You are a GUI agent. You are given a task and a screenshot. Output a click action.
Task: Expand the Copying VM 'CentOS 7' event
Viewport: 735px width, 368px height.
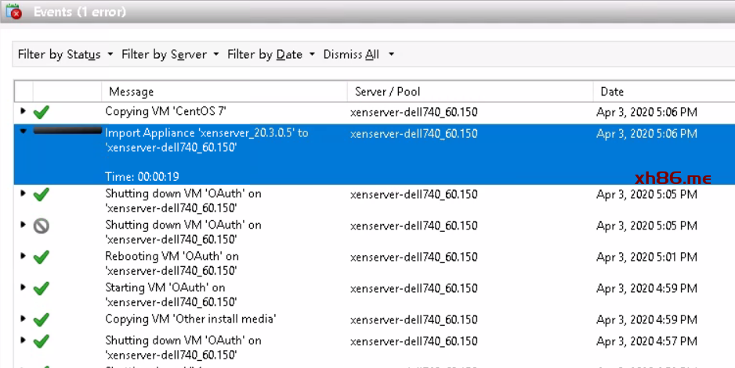click(23, 112)
